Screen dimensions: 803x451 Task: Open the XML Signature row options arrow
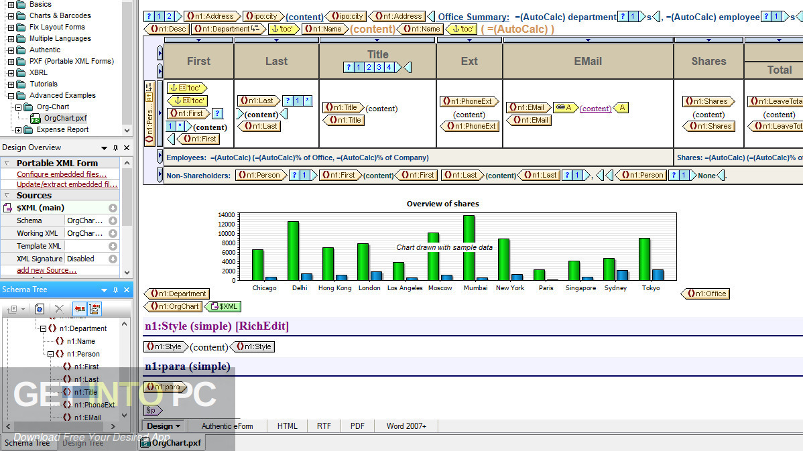113,259
